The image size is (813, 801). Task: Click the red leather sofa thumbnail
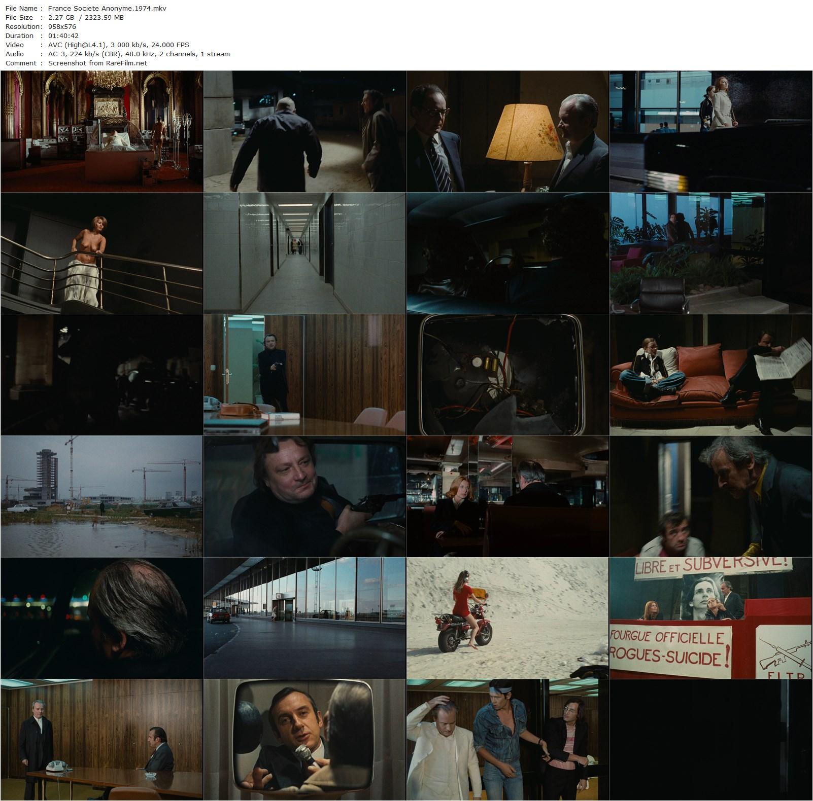[x=710, y=375]
